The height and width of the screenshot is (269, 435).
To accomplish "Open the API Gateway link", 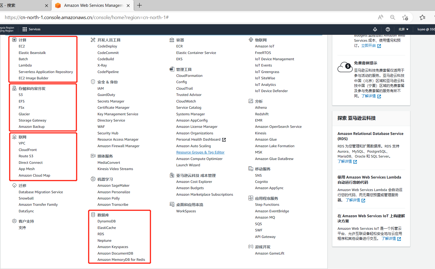I will click(x=265, y=237).
